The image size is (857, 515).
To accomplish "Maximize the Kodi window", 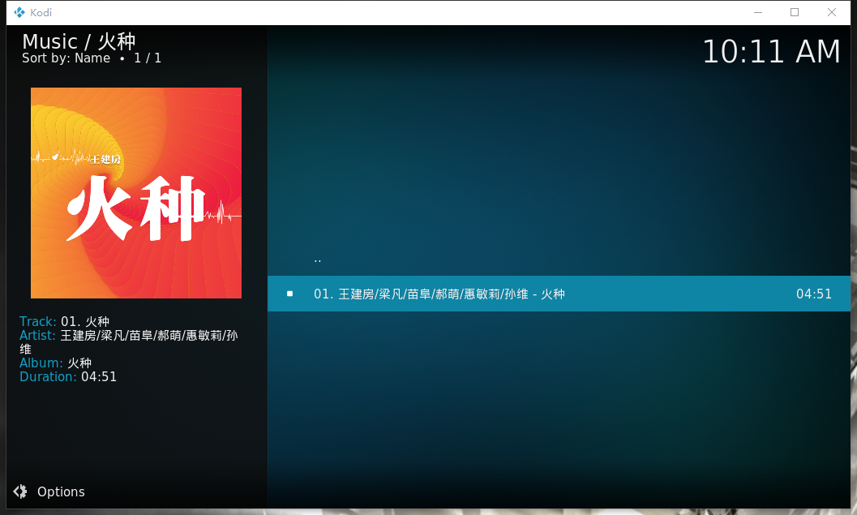I will coord(795,12).
